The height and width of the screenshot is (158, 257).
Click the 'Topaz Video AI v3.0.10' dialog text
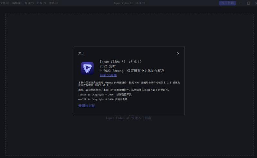(121, 62)
